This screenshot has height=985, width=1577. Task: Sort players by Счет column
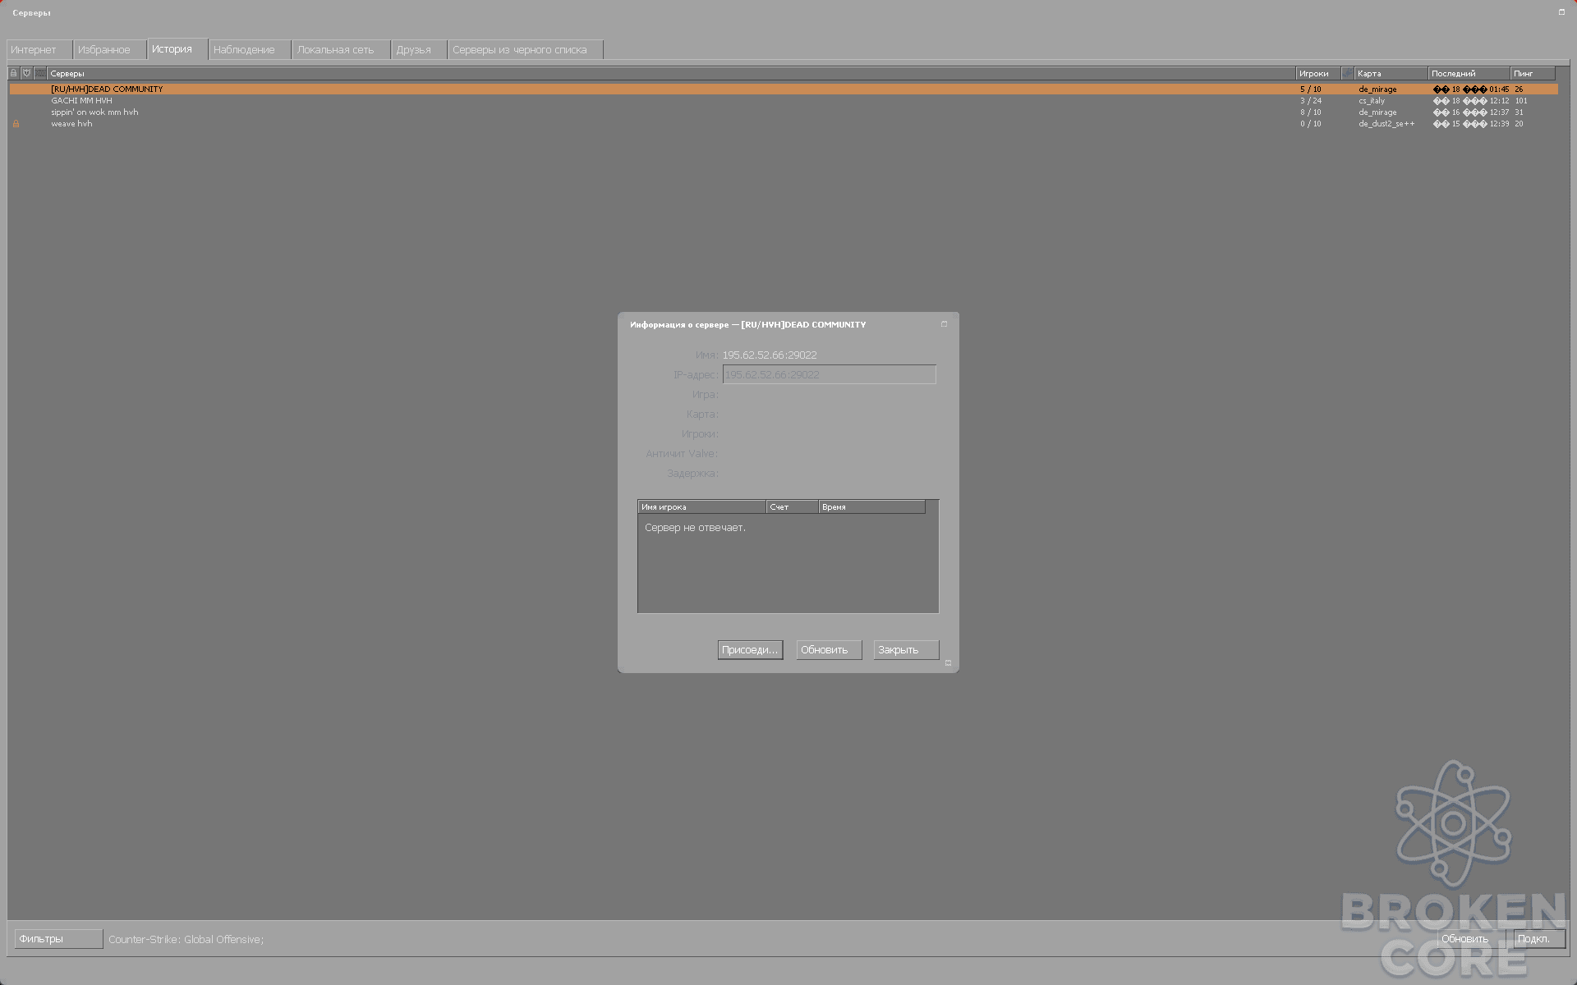point(793,507)
